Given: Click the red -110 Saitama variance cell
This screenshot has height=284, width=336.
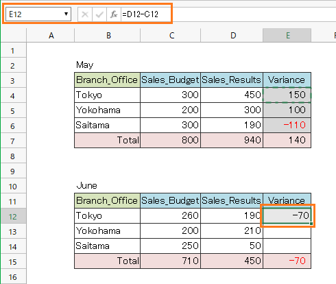Looking at the screenshot, I should coord(287,125).
